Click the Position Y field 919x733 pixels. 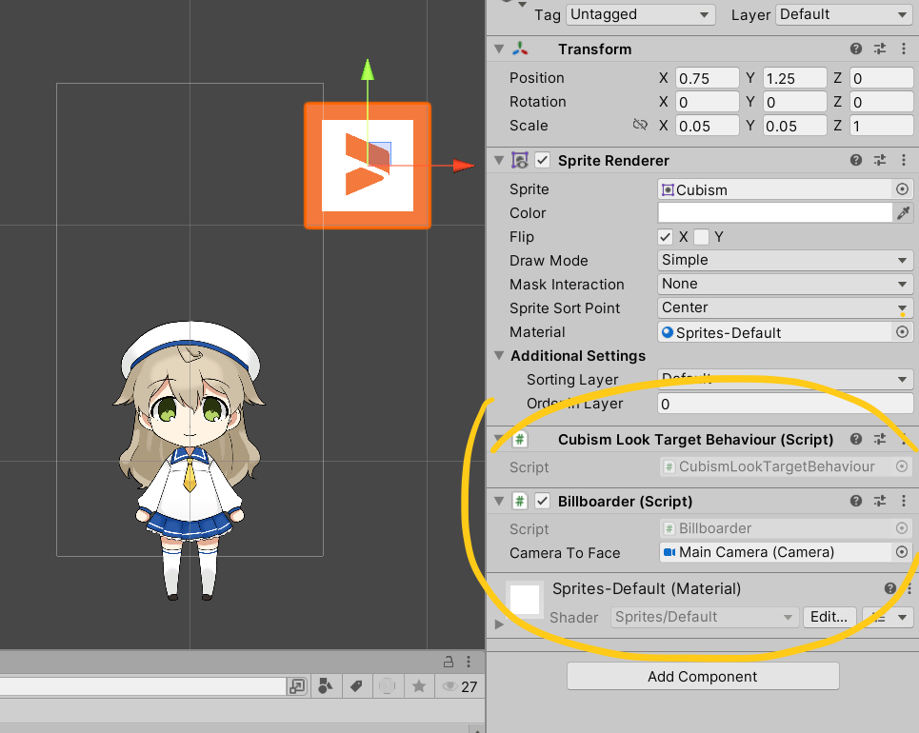(x=794, y=78)
